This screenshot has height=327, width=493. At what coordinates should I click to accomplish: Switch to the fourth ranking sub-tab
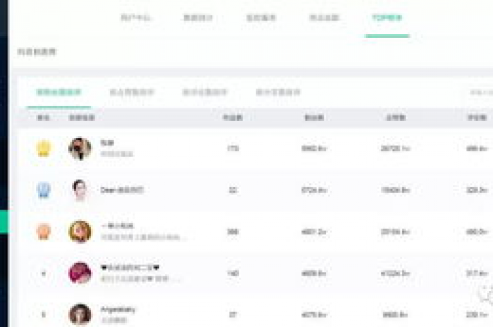tap(278, 92)
